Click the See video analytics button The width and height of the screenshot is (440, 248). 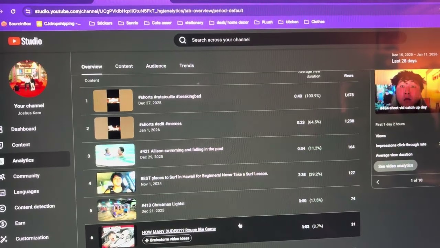[395, 166]
